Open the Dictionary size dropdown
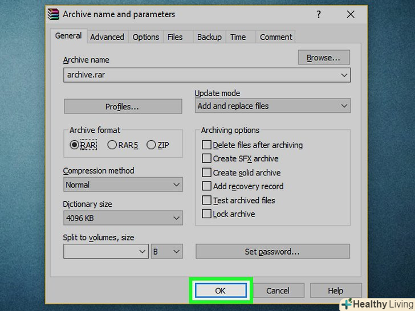 (123, 218)
